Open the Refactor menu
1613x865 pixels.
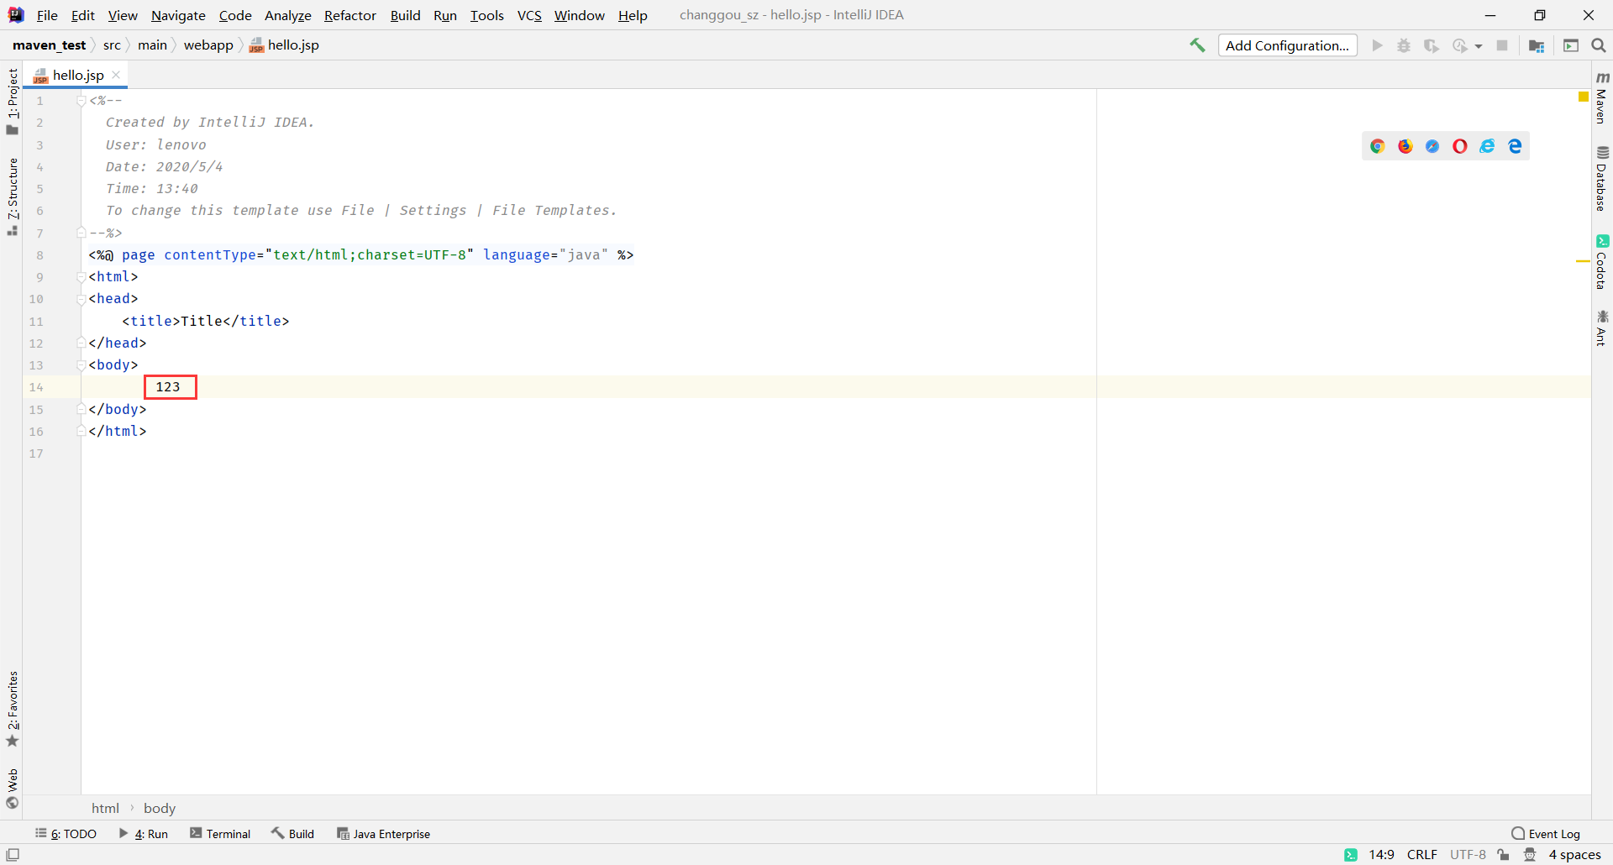coord(350,15)
